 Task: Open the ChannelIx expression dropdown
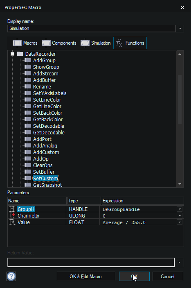pyautogui.click(x=180, y=215)
